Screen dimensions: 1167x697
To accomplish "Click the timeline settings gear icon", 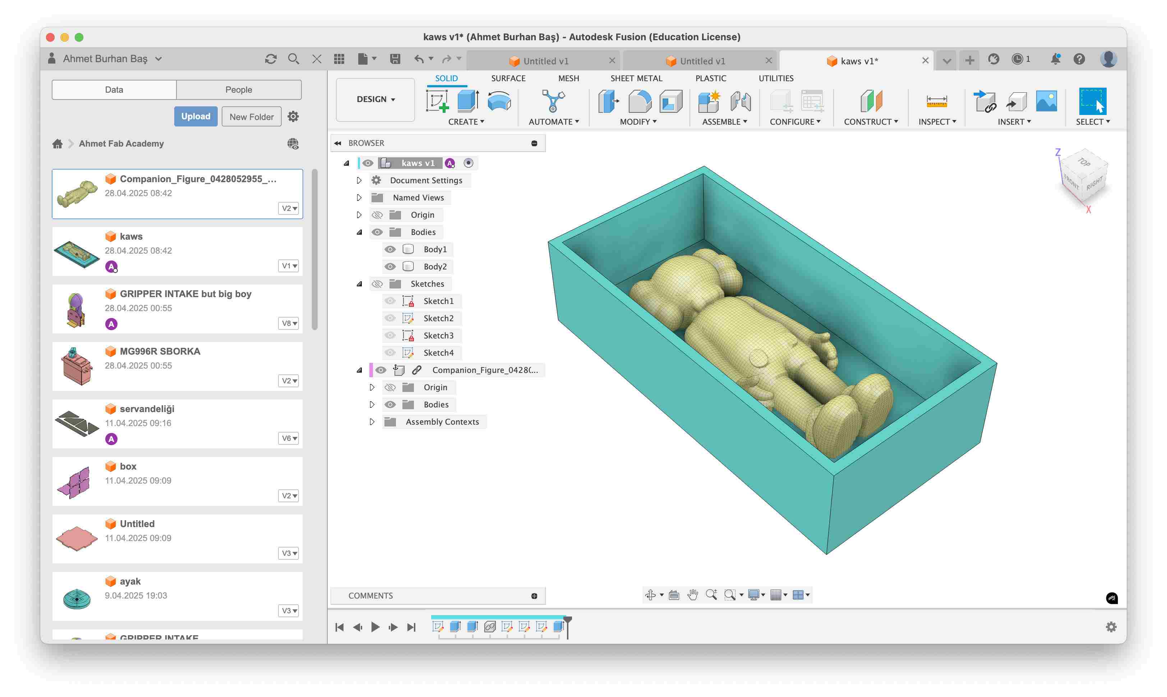I will tap(1111, 627).
